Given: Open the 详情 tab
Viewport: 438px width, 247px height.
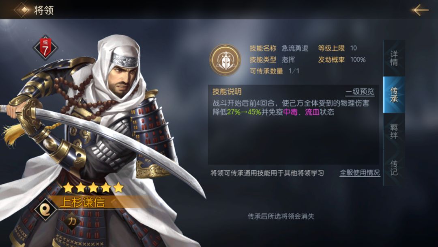Looking at the screenshot, I should pos(394,58).
